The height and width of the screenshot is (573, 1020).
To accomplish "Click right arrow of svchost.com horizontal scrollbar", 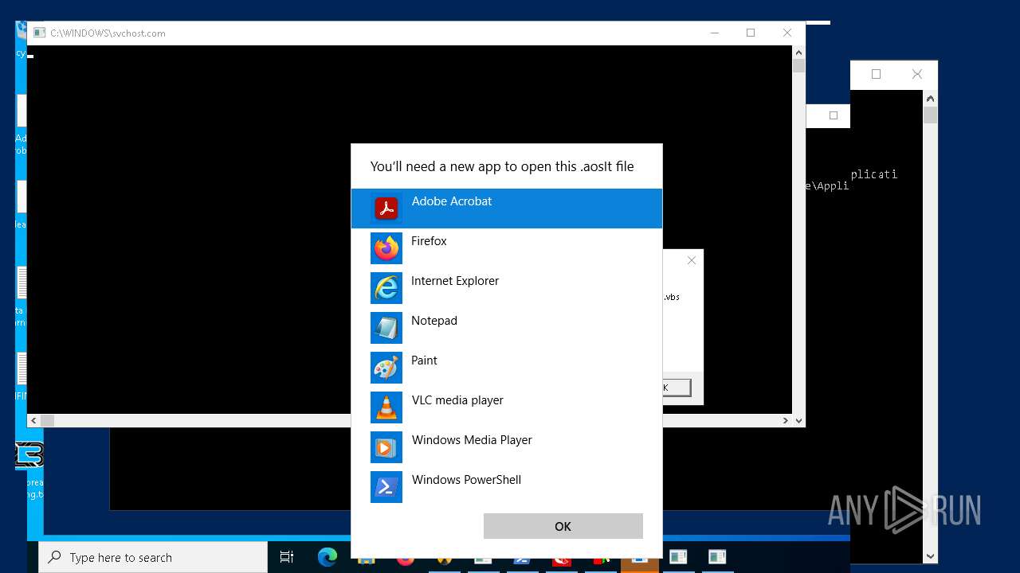I will click(786, 420).
